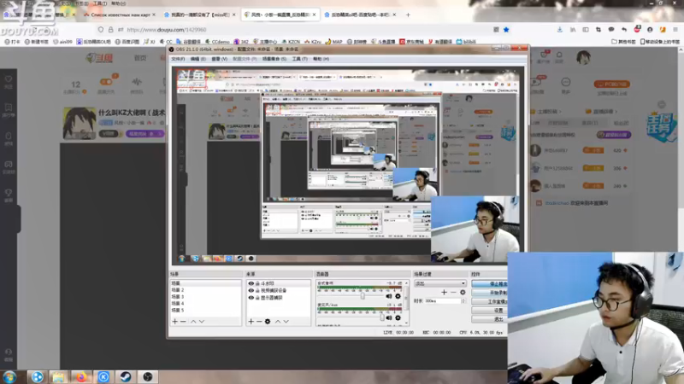Click the Windows Start orb

(x=9, y=376)
